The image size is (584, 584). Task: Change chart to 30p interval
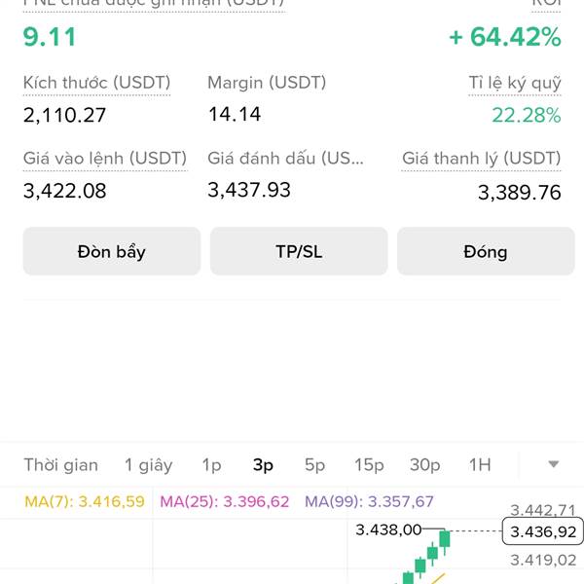pos(424,465)
